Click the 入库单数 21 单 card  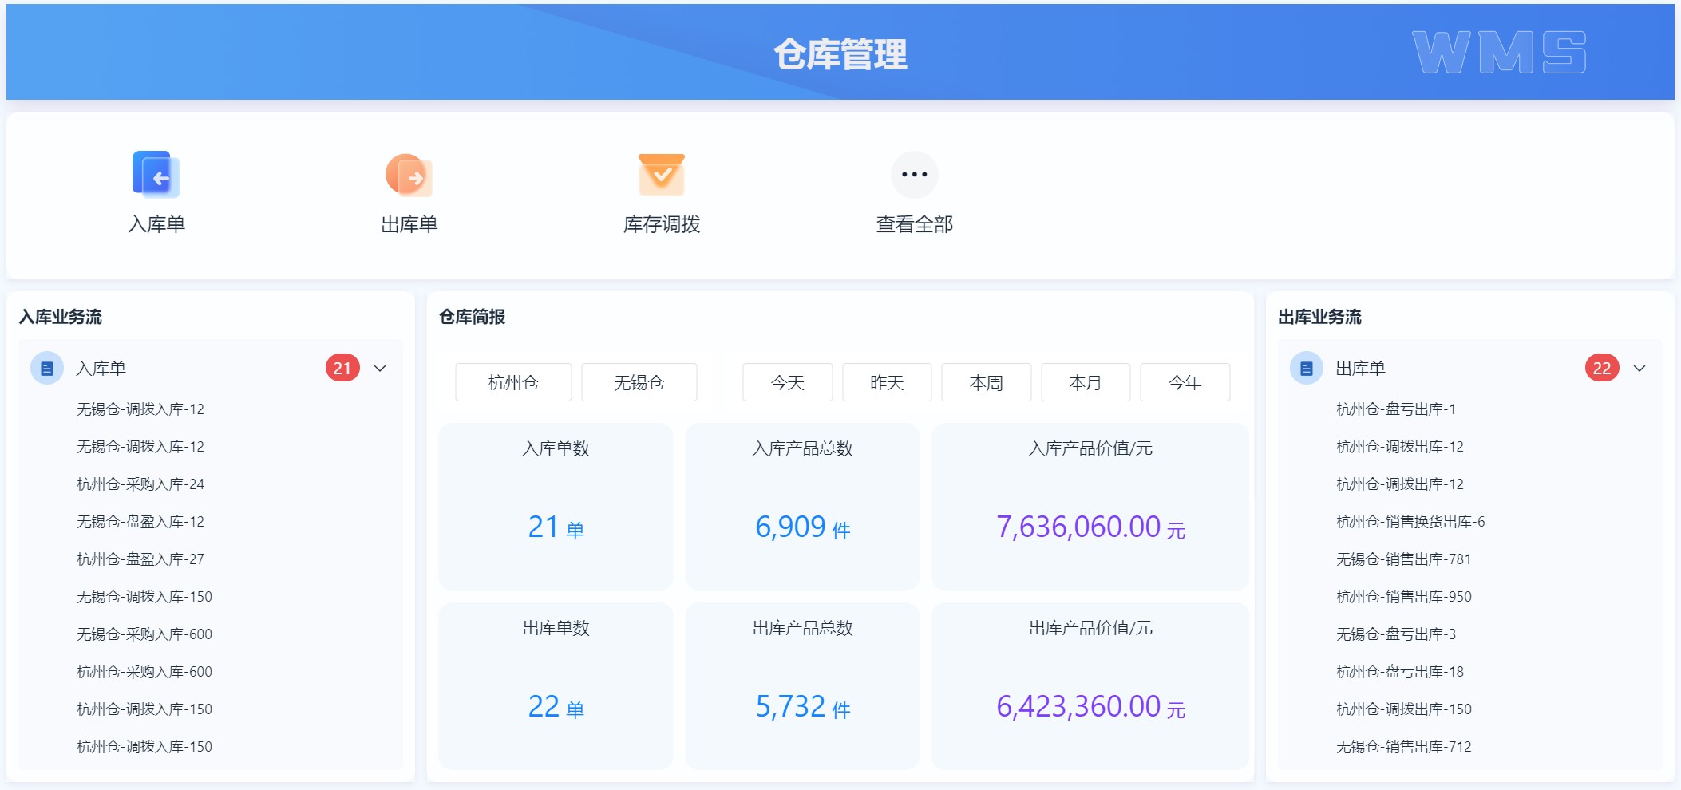pos(556,507)
